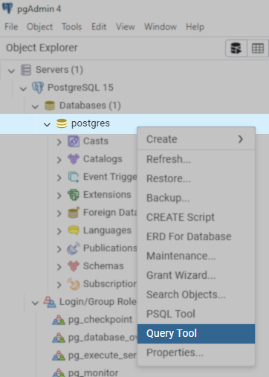
Task: Click the pg_database_owner role icon
Action: coord(59,338)
